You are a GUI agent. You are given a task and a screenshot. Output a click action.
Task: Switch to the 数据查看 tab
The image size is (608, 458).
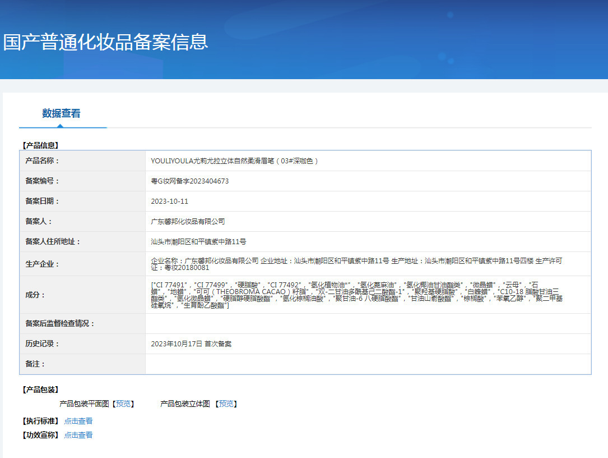61,113
